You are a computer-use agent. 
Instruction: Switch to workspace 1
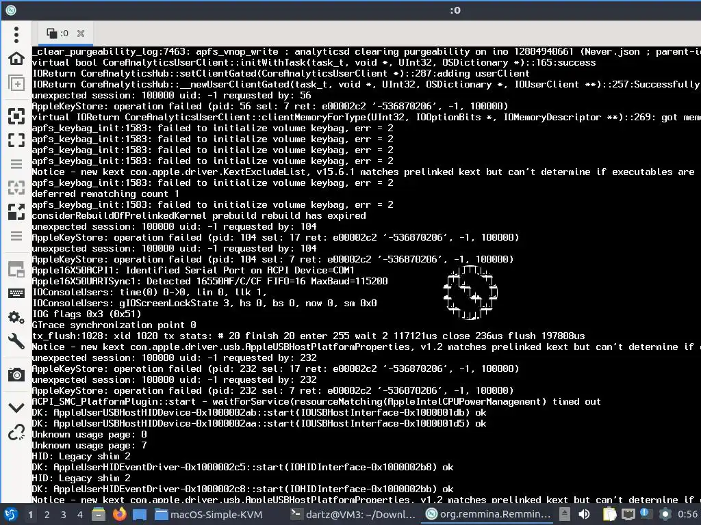(30, 515)
